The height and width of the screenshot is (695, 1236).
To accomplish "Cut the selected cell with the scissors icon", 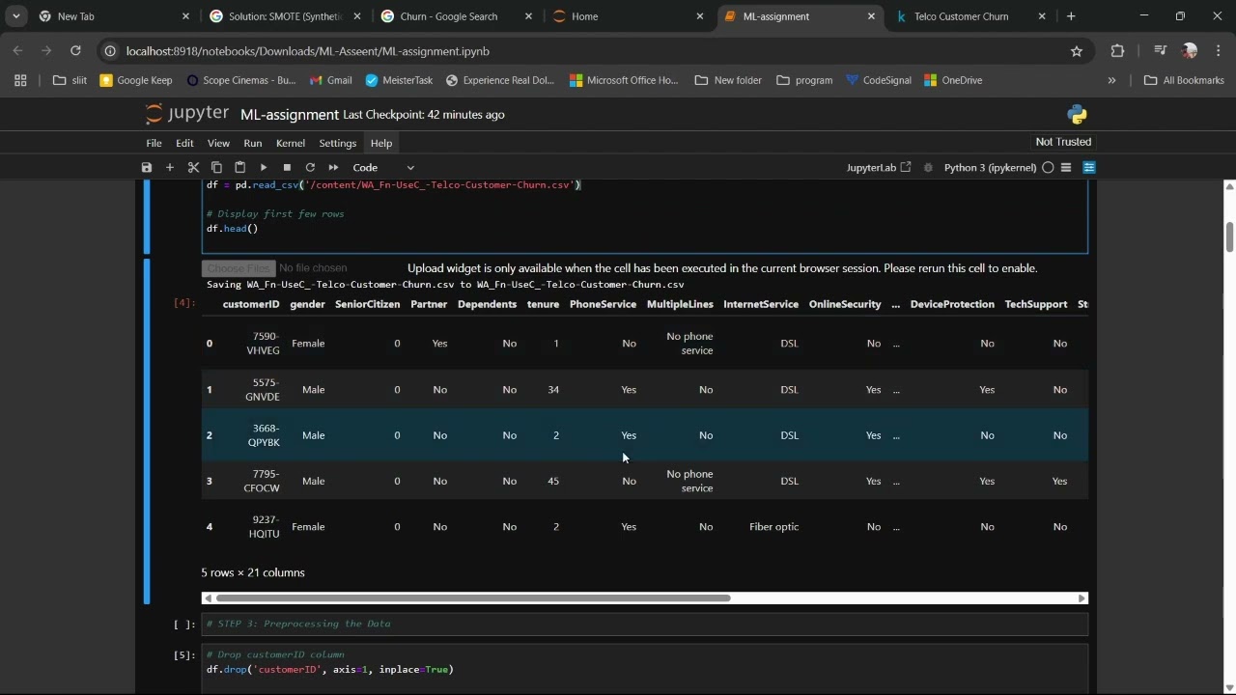I will 193,168.
